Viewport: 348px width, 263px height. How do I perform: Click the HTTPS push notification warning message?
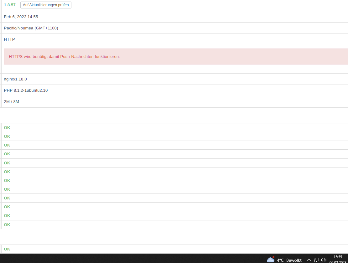coord(176,57)
